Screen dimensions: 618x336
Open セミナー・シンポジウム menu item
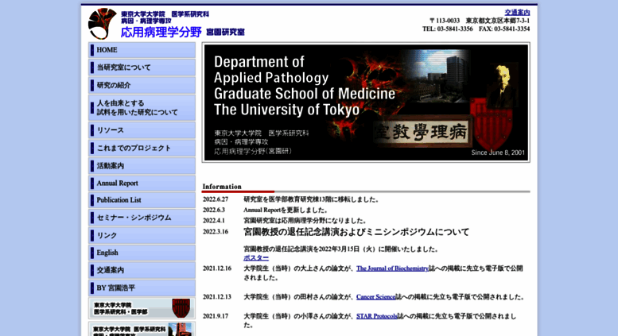142,218
